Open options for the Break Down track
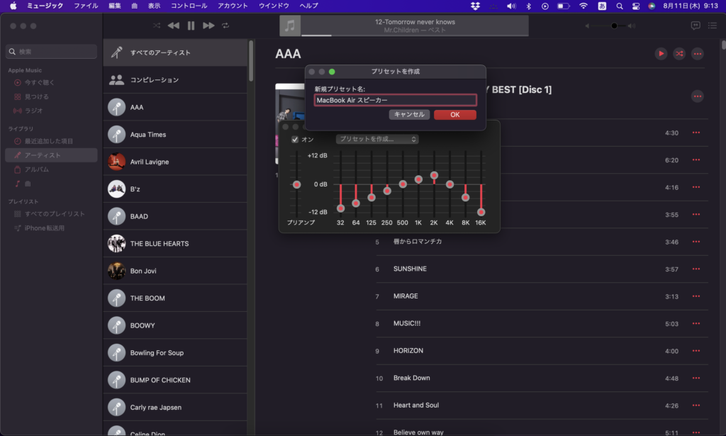 pos(696,378)
